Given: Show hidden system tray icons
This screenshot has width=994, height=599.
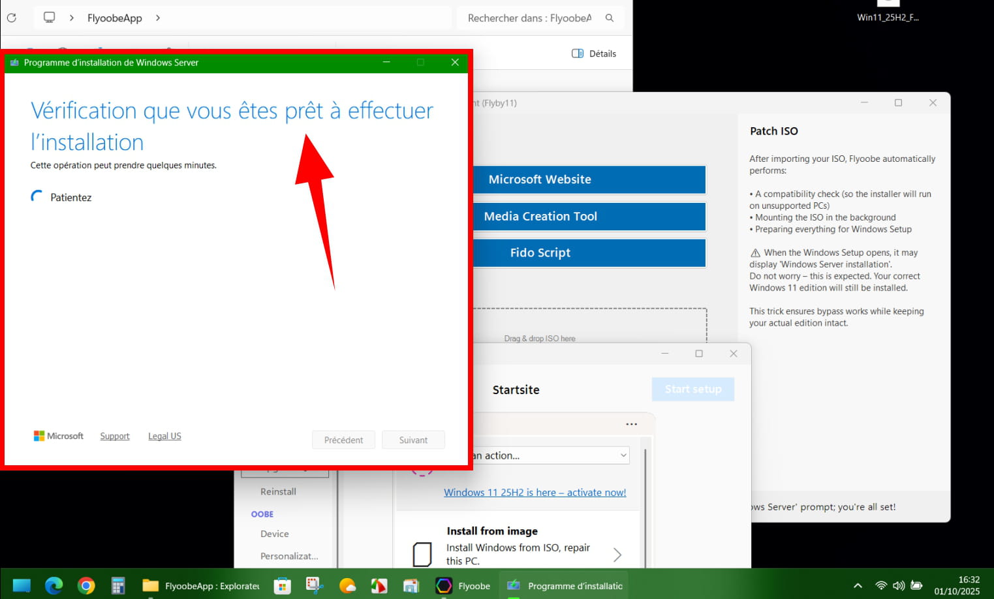Looking at the screenshot, I should point(858,585).
